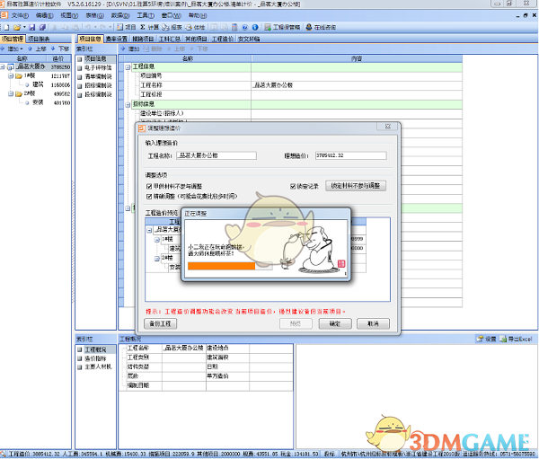Click the 锁定材料不参与调整 button
The image size is (539, 459).
pyautogui.click(x=356, y=186)
